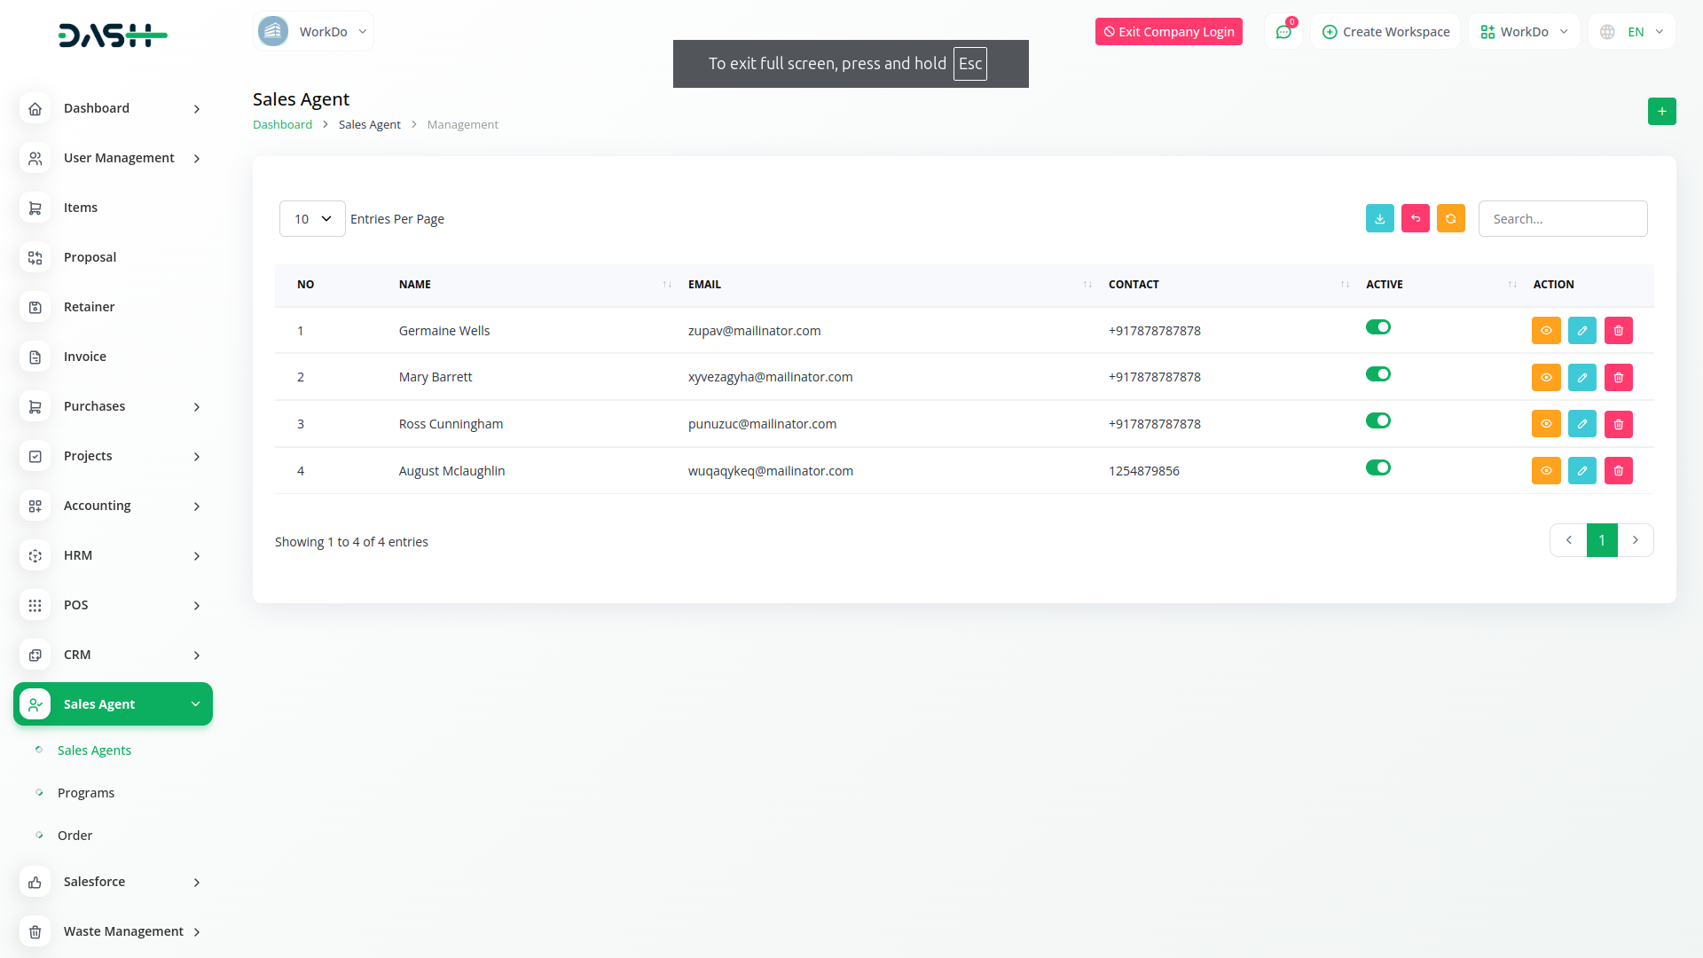Click the green add sales agent plus button
Image resolution: width=1703 pixels, height=958 pixels.
coord(1661,111)
